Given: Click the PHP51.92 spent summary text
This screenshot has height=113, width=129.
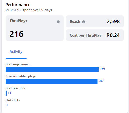Looking at the screenshot, I should click(x=29, y=10).
